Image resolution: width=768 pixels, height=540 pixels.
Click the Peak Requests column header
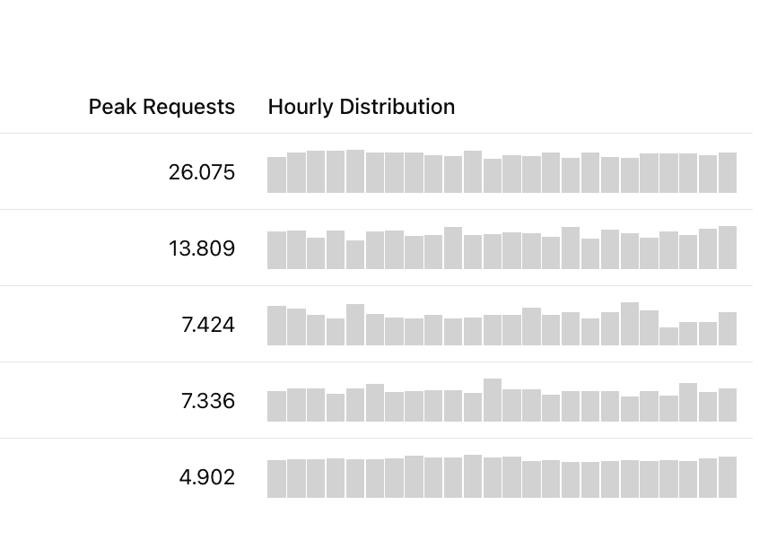[x=161, y=107]
